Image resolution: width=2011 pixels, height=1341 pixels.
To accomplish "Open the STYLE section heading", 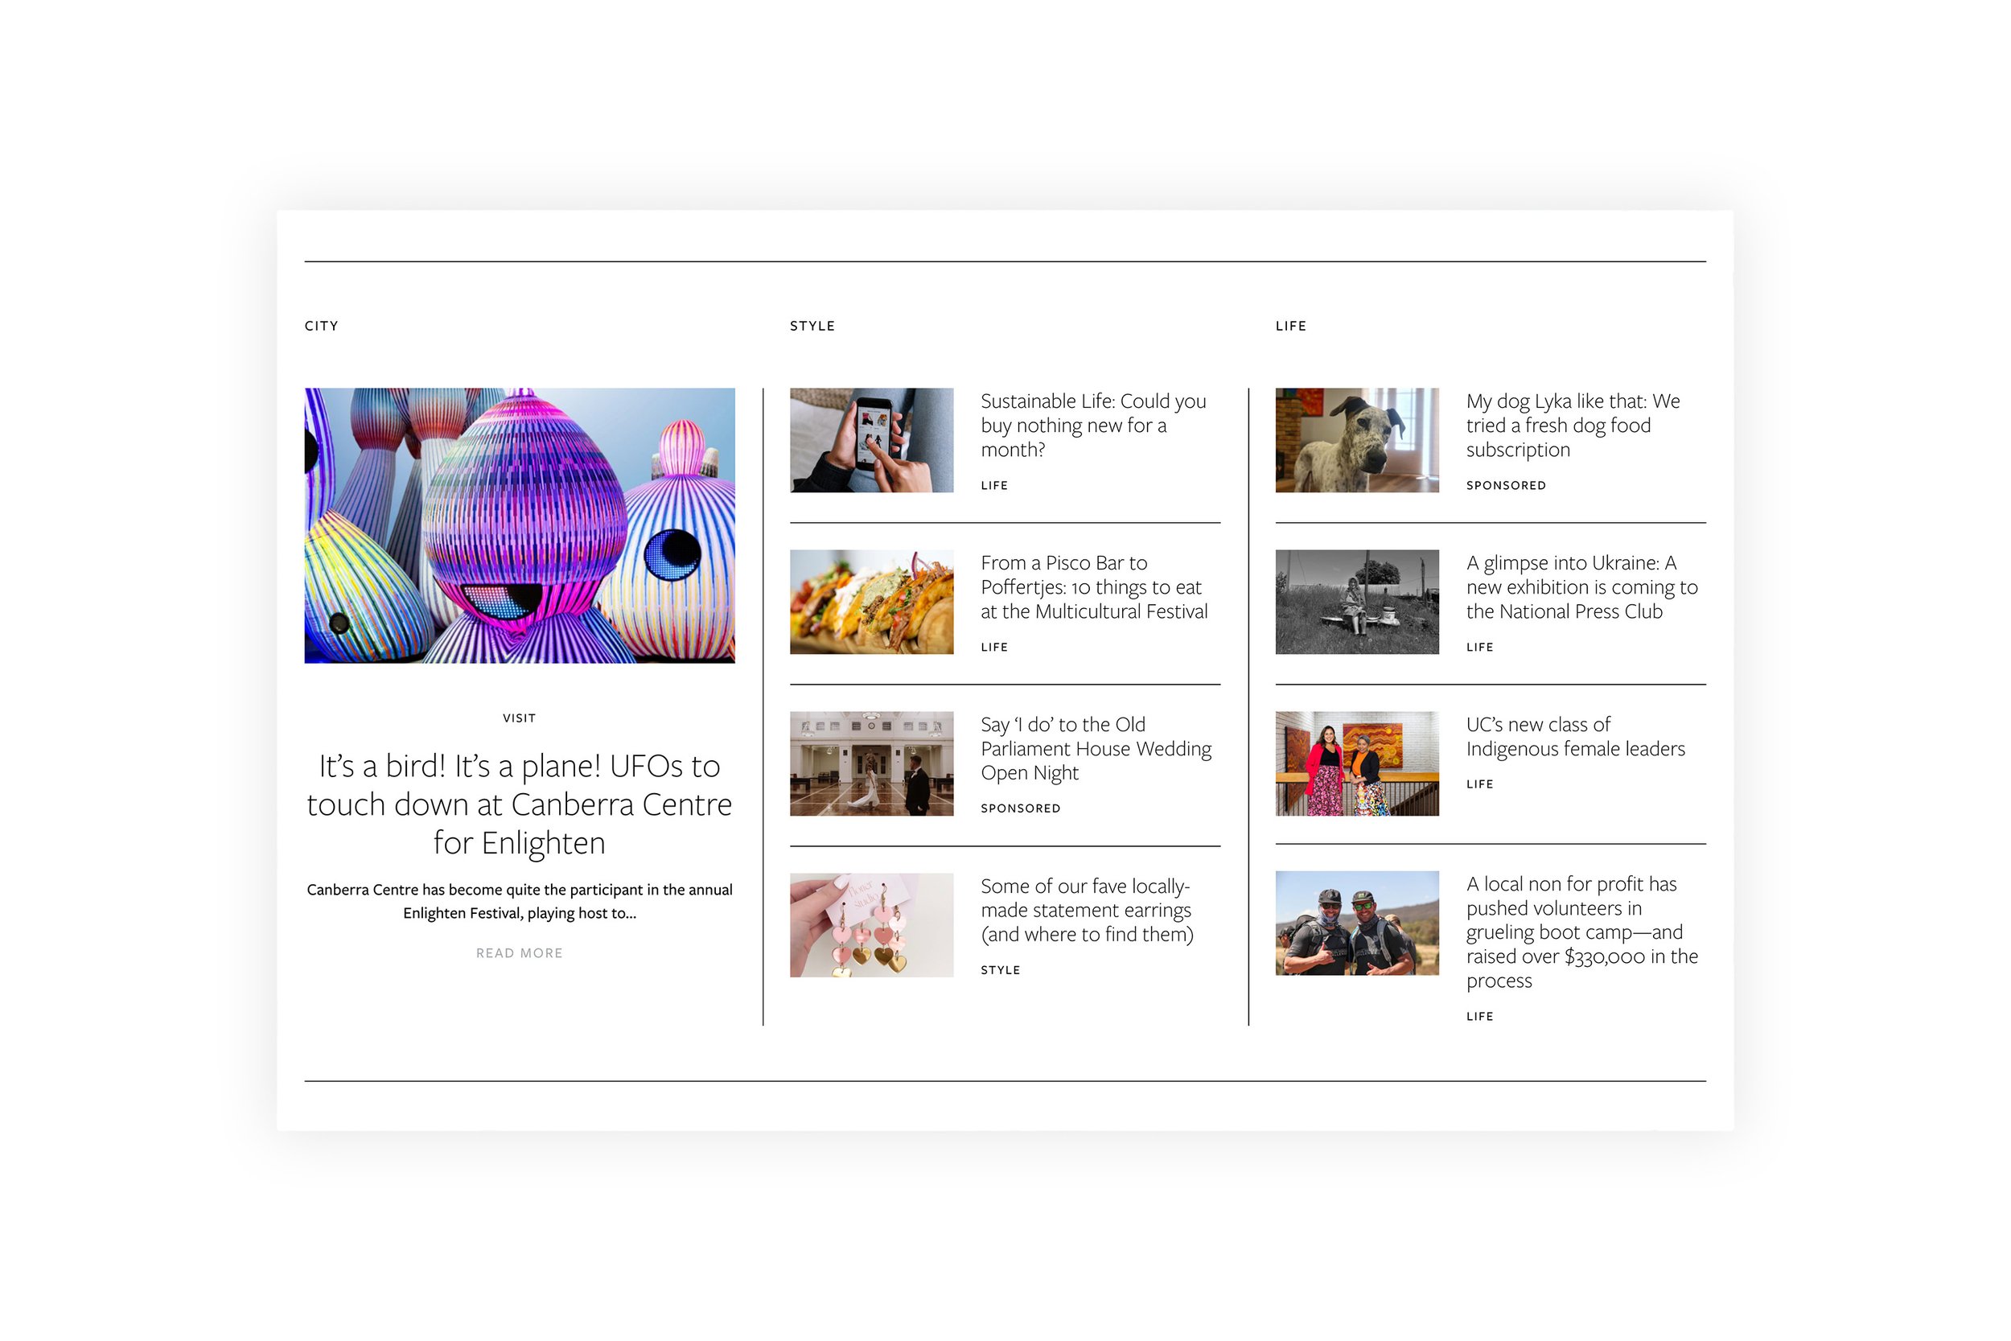I will click(812, 326).
